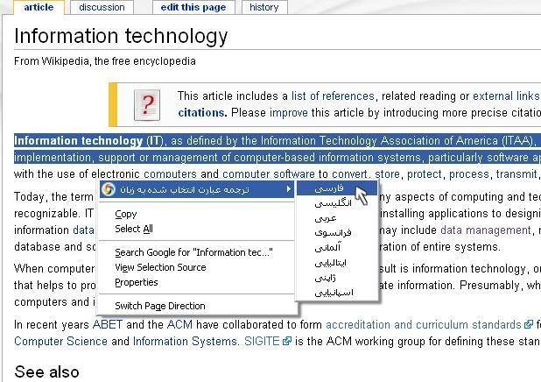Open the external links link

point(507,95)
